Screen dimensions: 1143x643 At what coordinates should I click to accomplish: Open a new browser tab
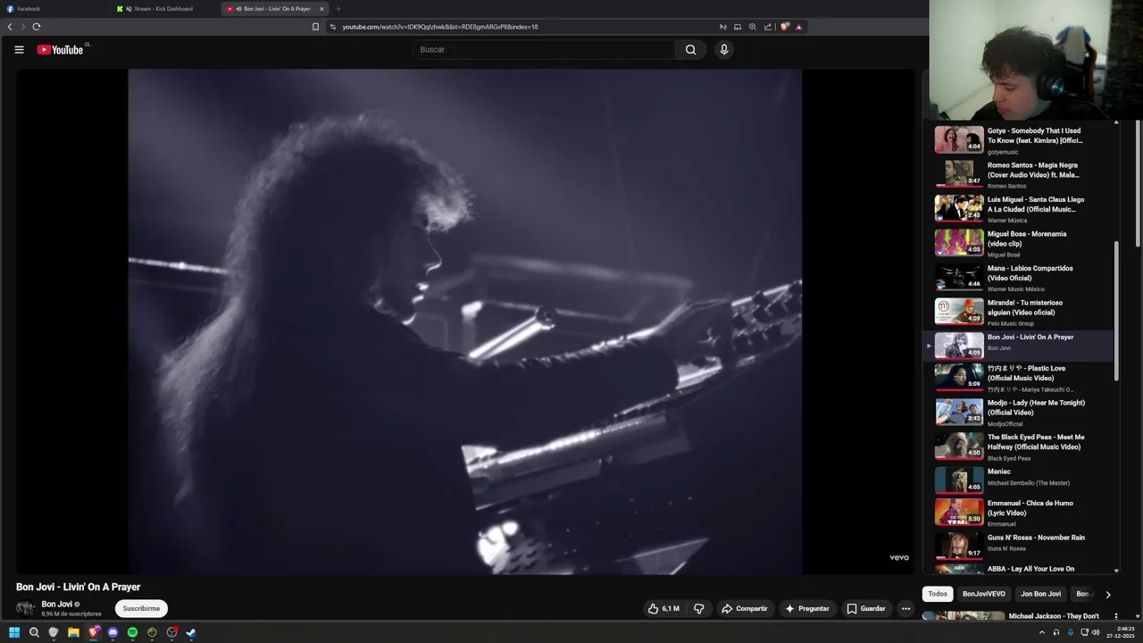(338, 9)
